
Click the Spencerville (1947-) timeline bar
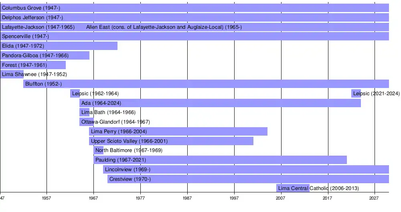point(194,36)
